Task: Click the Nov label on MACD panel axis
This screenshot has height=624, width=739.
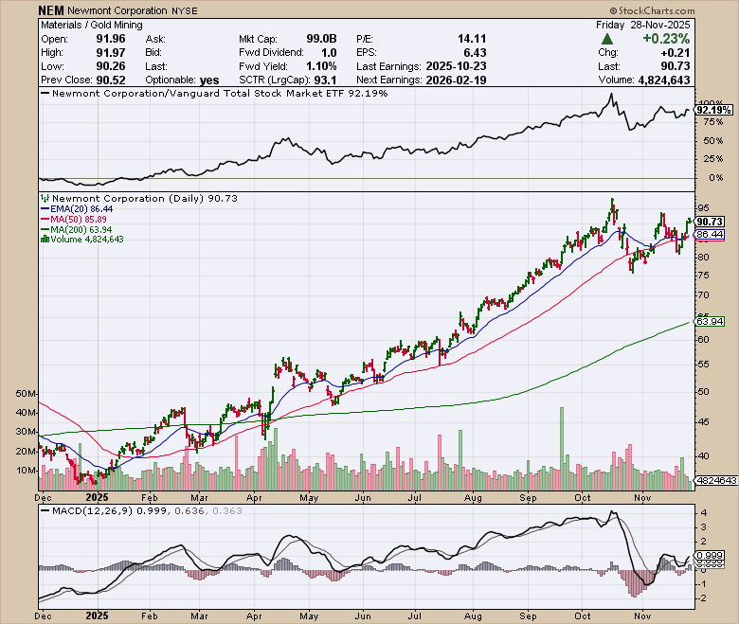Action: [x=642, y=616]
